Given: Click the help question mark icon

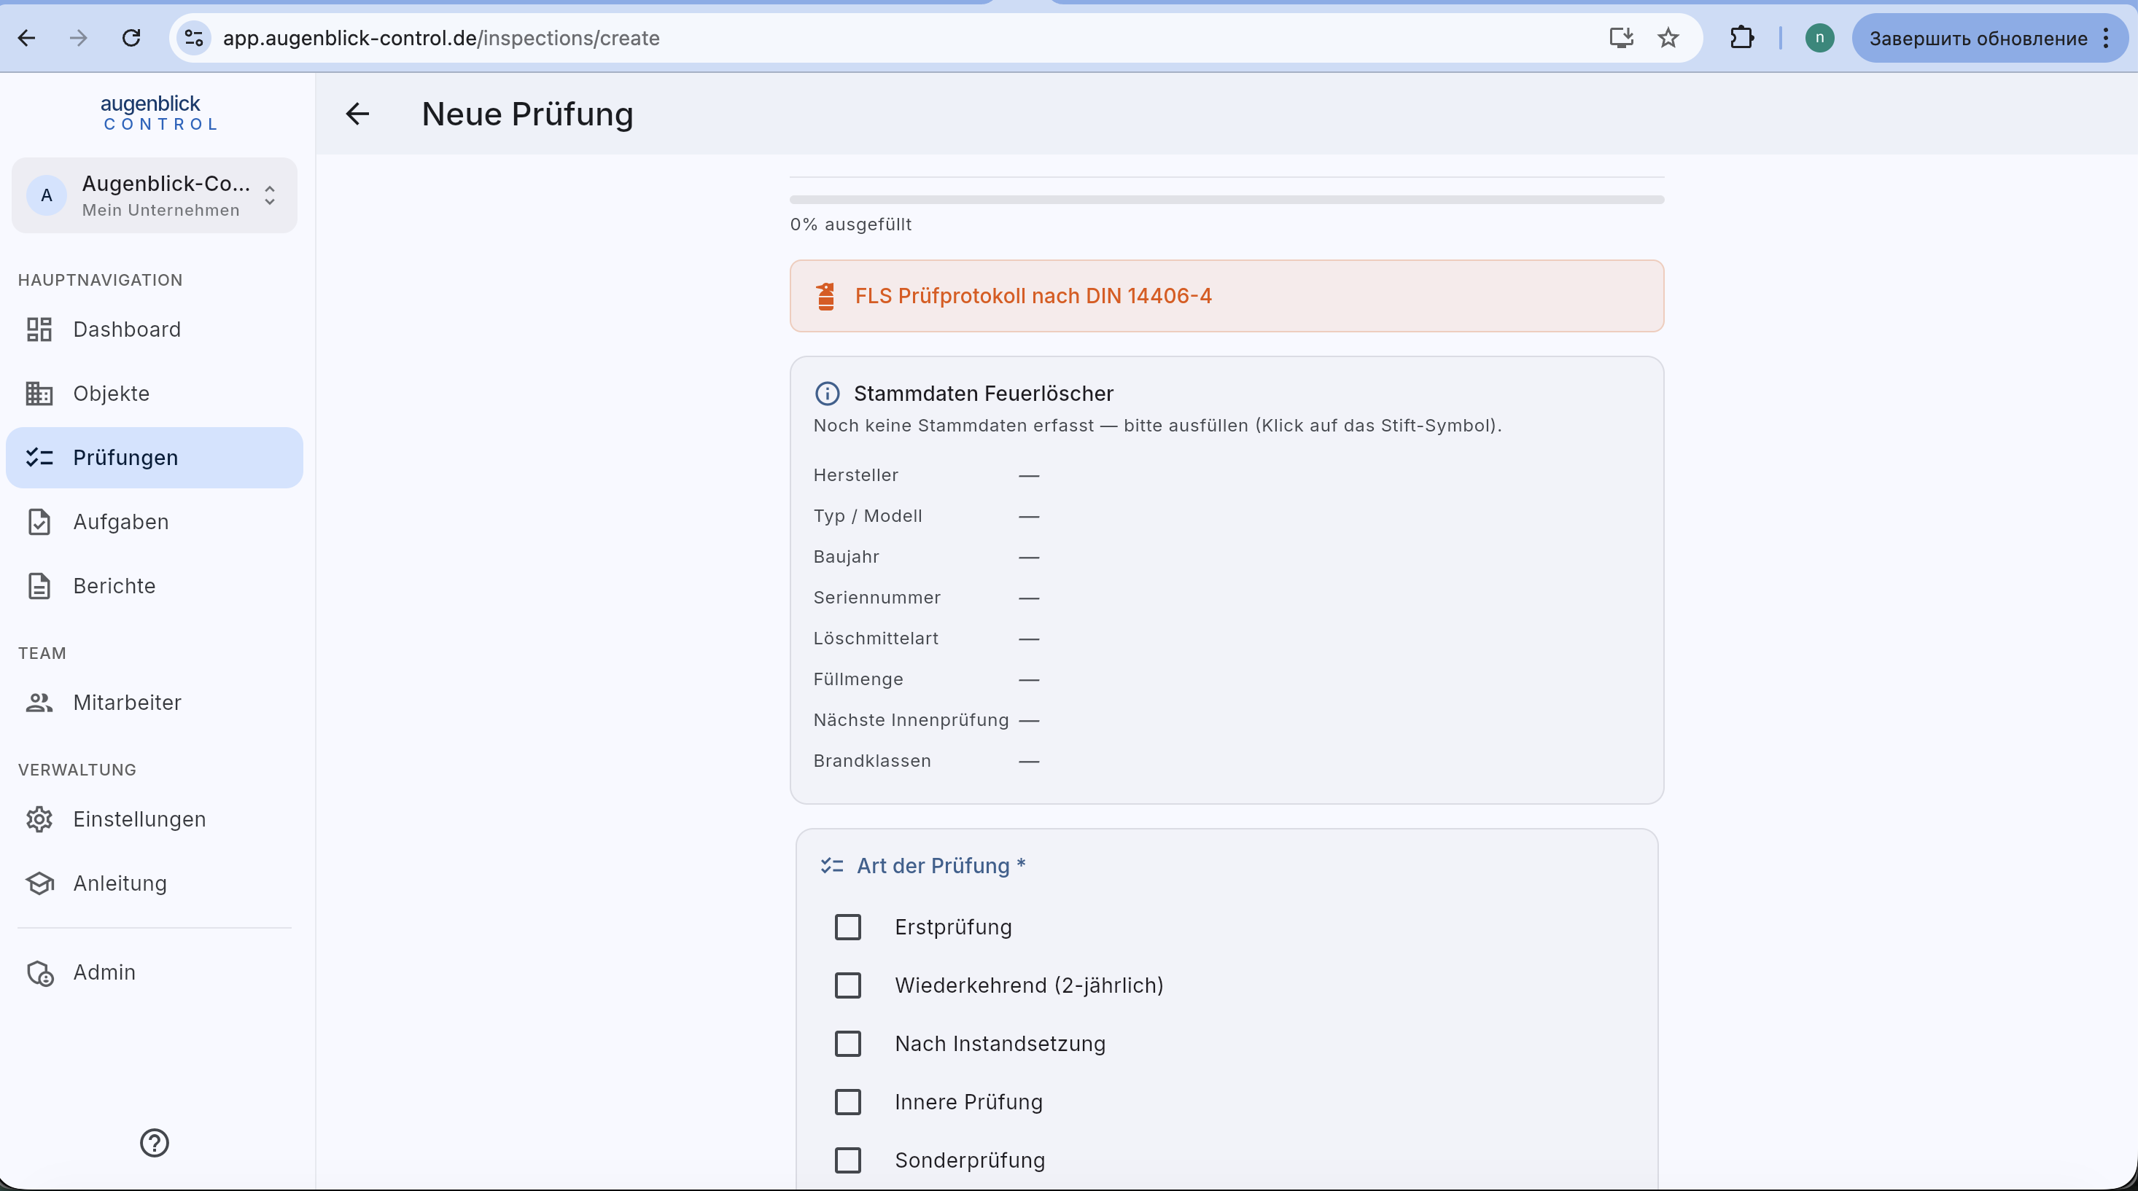Looking at the screenshot, I should [155, 1143].
